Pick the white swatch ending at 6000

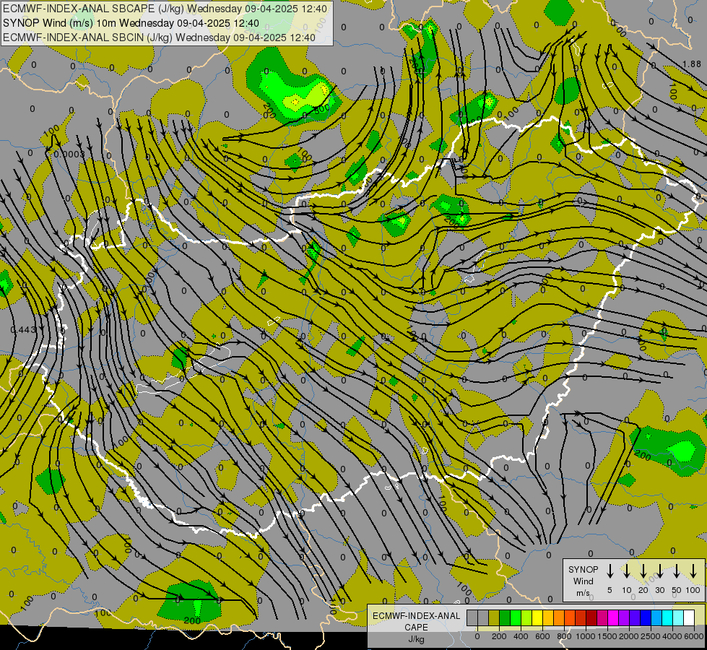689,617
